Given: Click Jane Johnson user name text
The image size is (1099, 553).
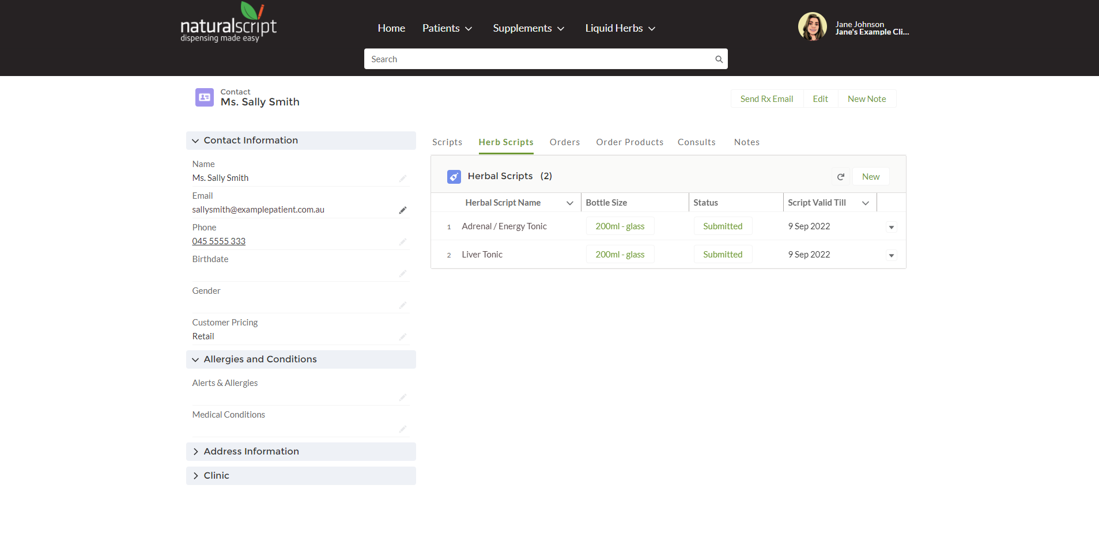Looking at the screenshot, I should tap(860, 24).
